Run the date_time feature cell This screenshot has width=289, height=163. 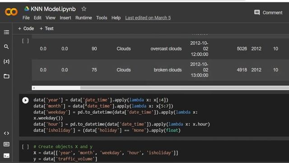(x=25, y=101)
